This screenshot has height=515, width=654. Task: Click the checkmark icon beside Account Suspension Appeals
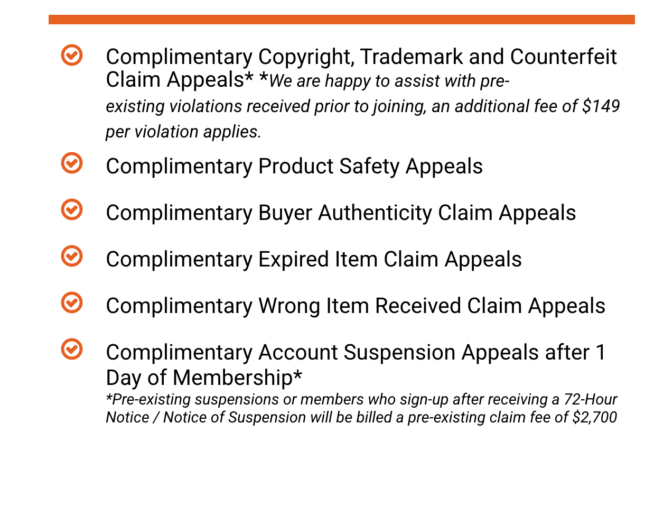point(72,349)
